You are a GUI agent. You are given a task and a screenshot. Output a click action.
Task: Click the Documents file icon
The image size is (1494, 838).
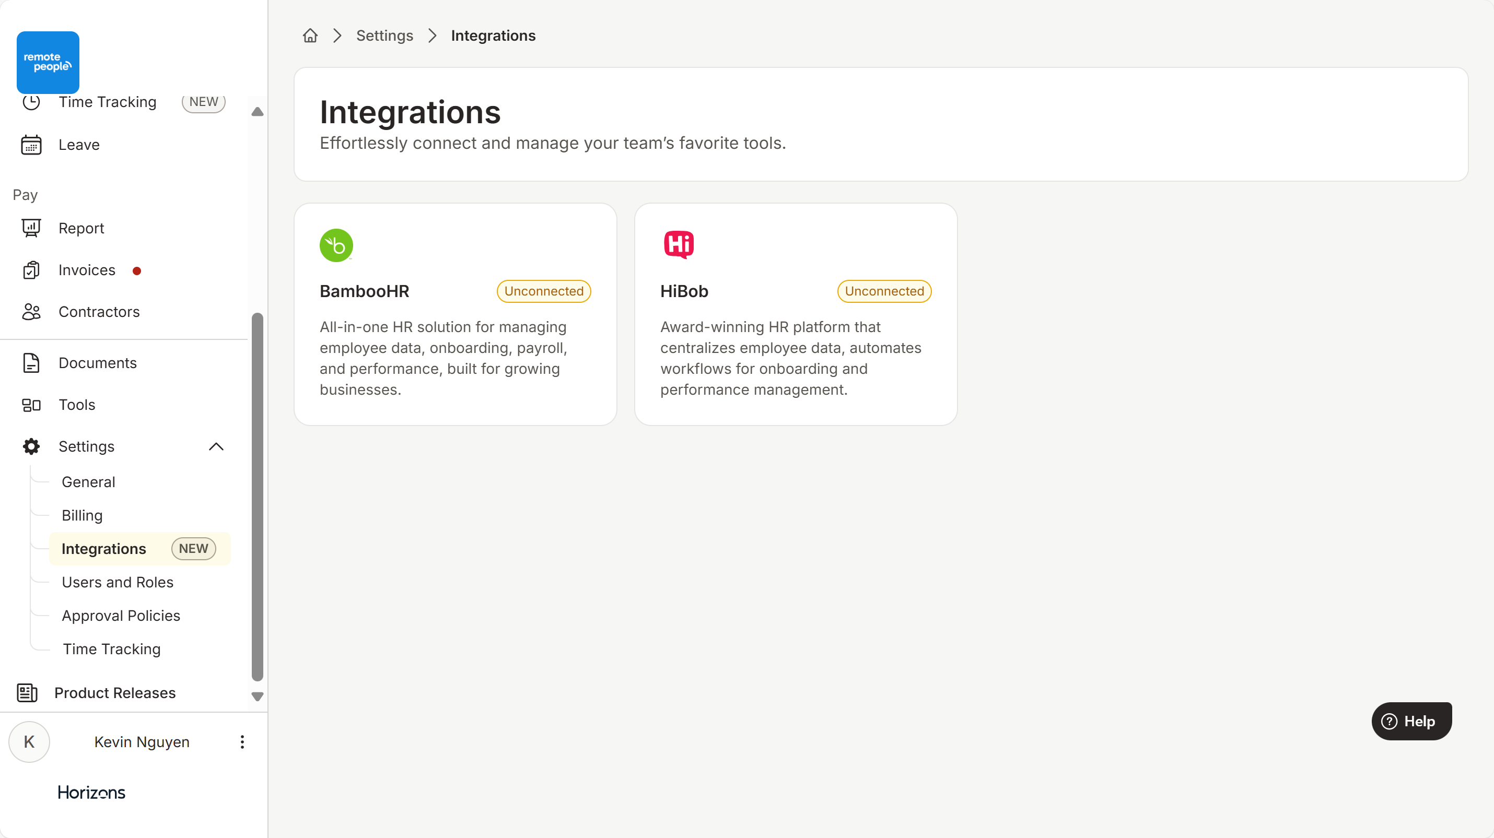coord(31,363)
